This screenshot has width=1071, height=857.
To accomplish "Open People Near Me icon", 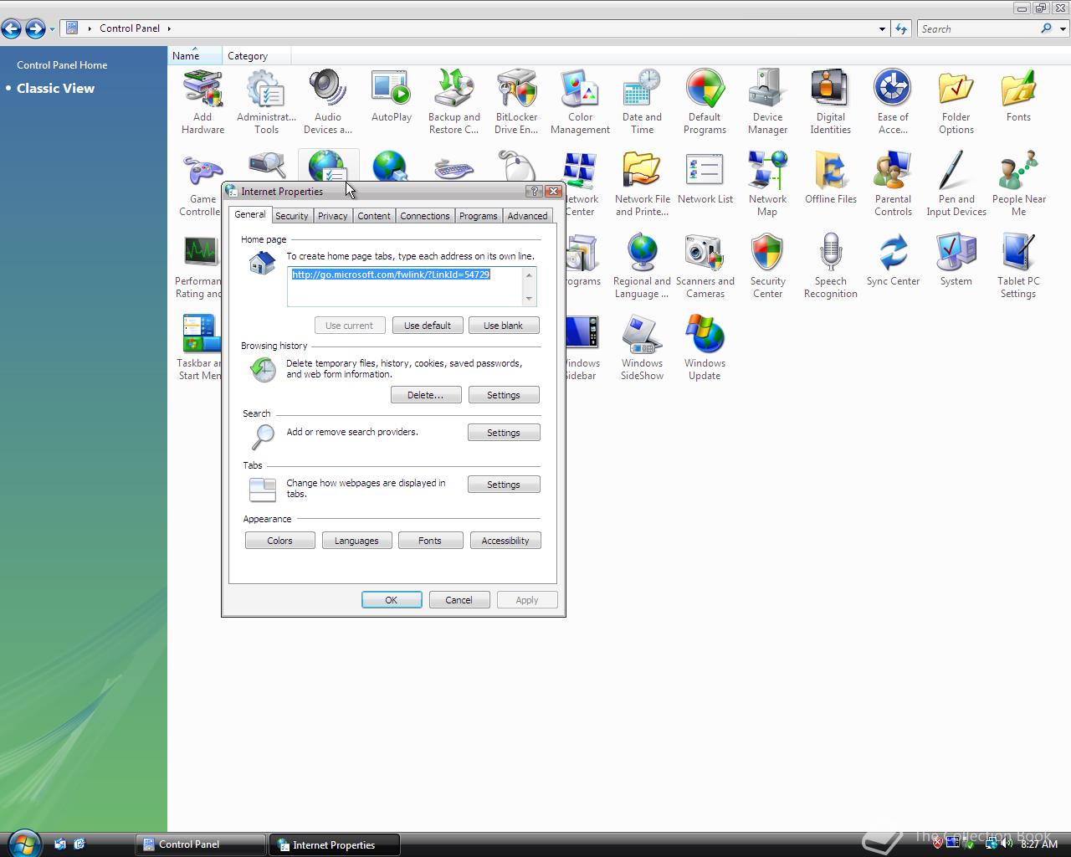I will pyautogui.click(x=1018, y=184).
